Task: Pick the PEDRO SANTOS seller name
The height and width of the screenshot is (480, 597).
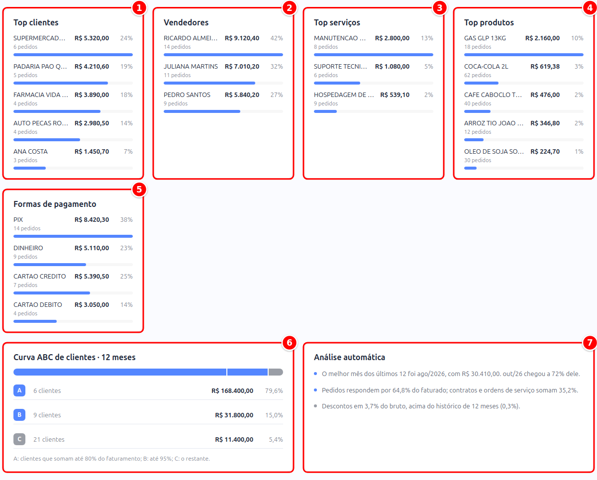Action: coord(187,95)
